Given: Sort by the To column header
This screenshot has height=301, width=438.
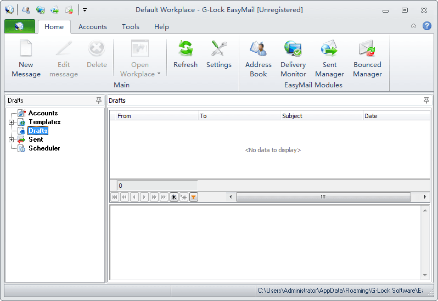Looking at the screenshot, I should (239, 116).
